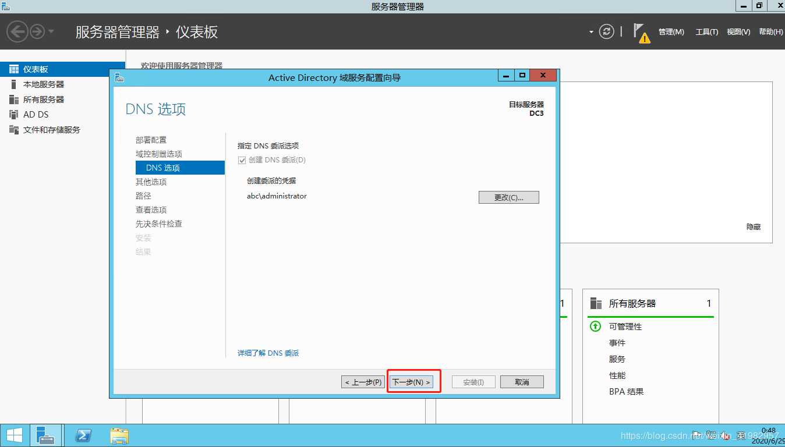Launch PowerShell from the taskbar
This screenshot has height=447, width=785.
[x=84, y=435]
